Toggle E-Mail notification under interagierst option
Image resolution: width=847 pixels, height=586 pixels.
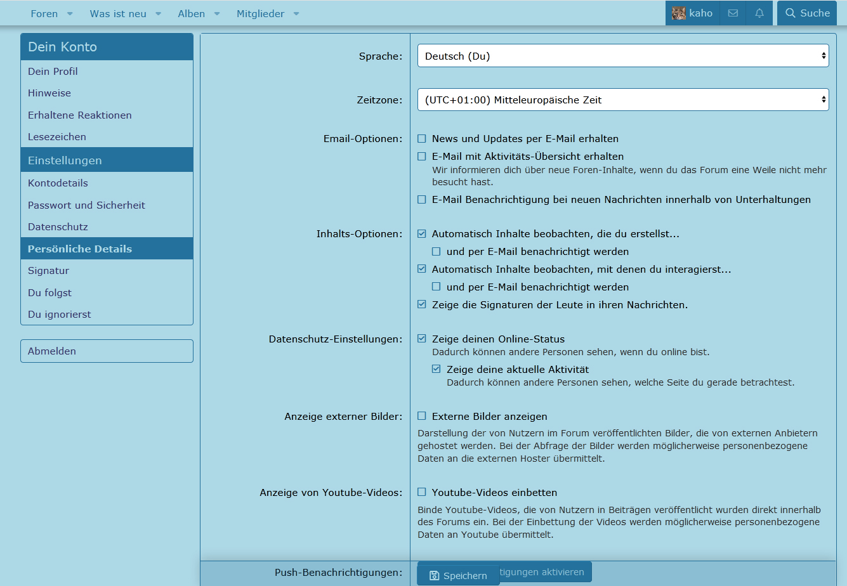(x=437, y=287)
